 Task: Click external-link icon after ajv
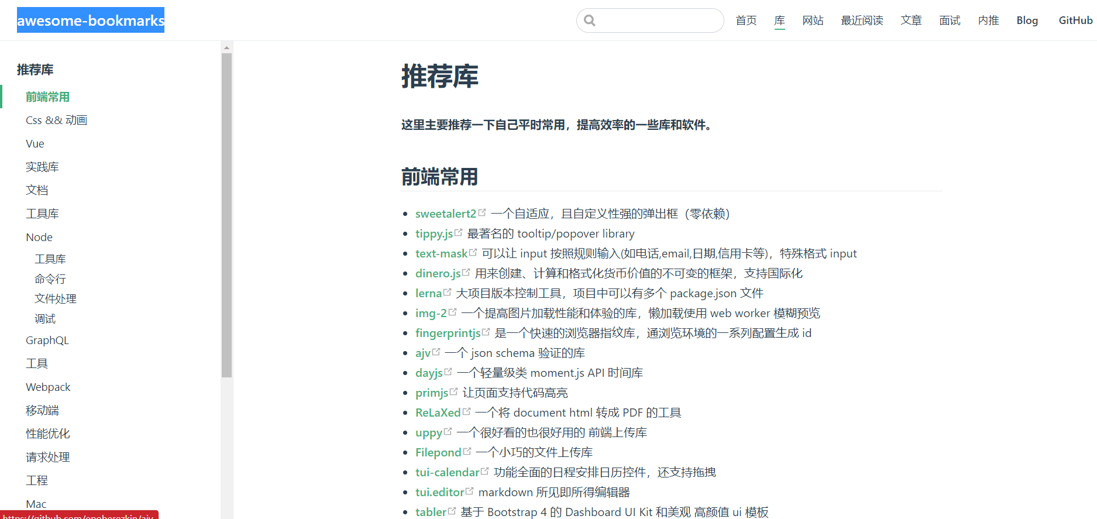point(436,352)
